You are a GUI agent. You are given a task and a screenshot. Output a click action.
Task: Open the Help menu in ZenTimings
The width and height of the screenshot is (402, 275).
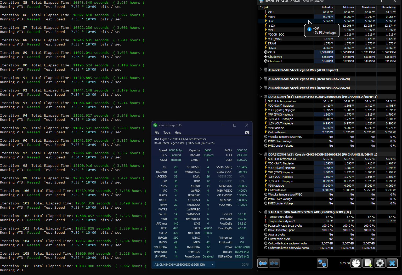(x=178, y=133)
